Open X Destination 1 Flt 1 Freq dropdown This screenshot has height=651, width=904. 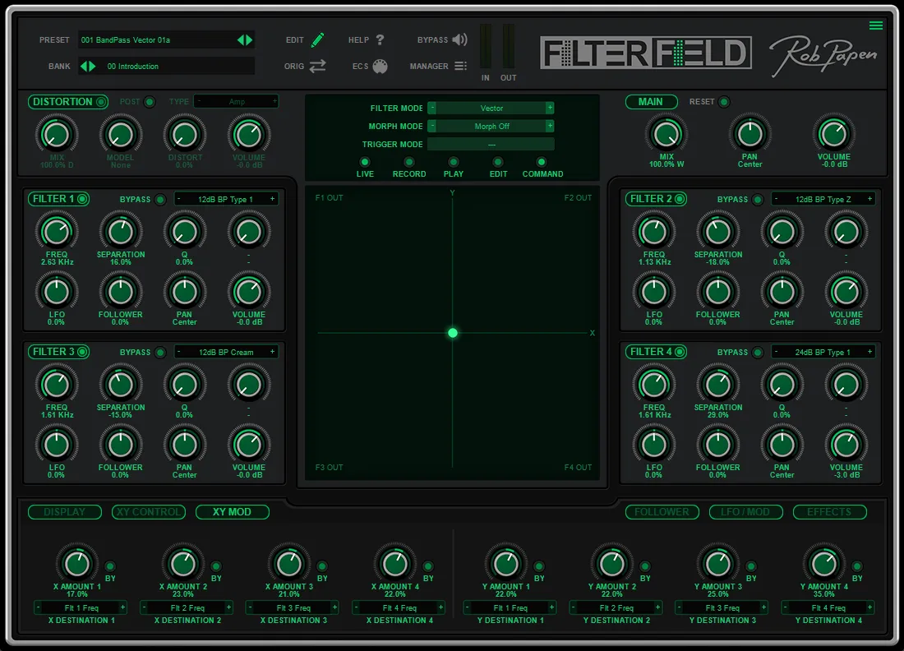pyautogui.click(x=81, y=607)
